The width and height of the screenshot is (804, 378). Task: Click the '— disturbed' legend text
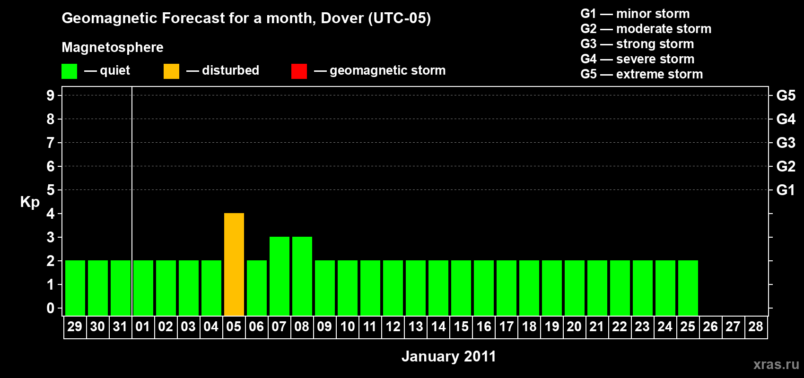(223, 70)
